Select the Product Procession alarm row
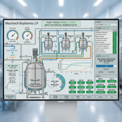This screenshot has width=122, height=122. click(x=106, y=42)
